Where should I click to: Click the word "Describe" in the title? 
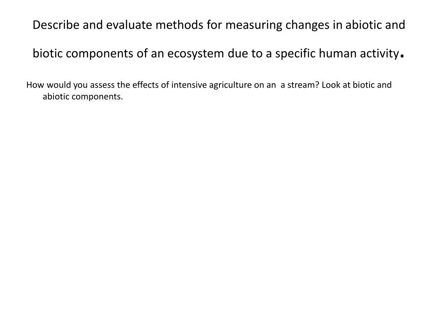click(x=56, y=25)
